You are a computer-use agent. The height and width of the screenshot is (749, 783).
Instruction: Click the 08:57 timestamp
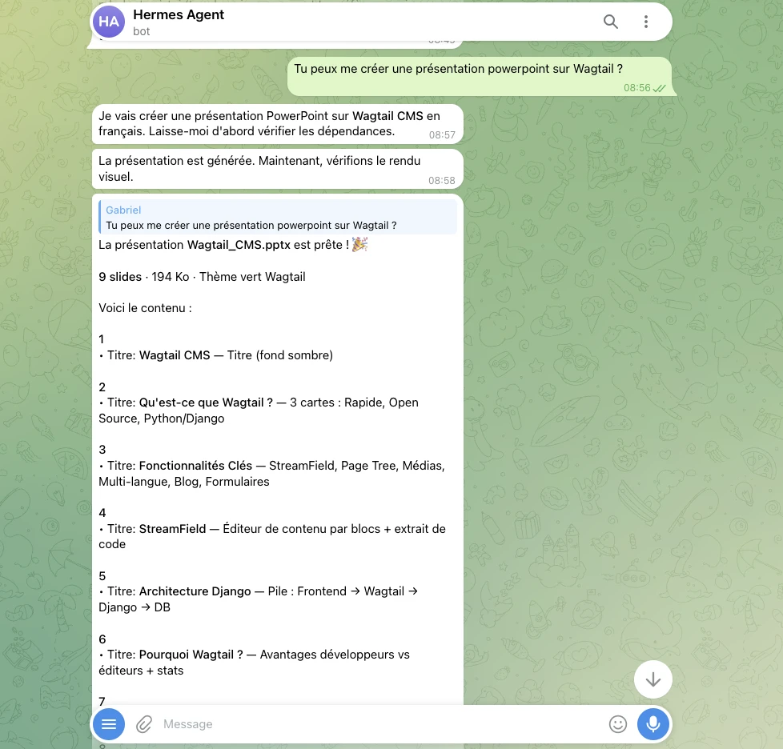pyautogui.click(x=442, y=135)
